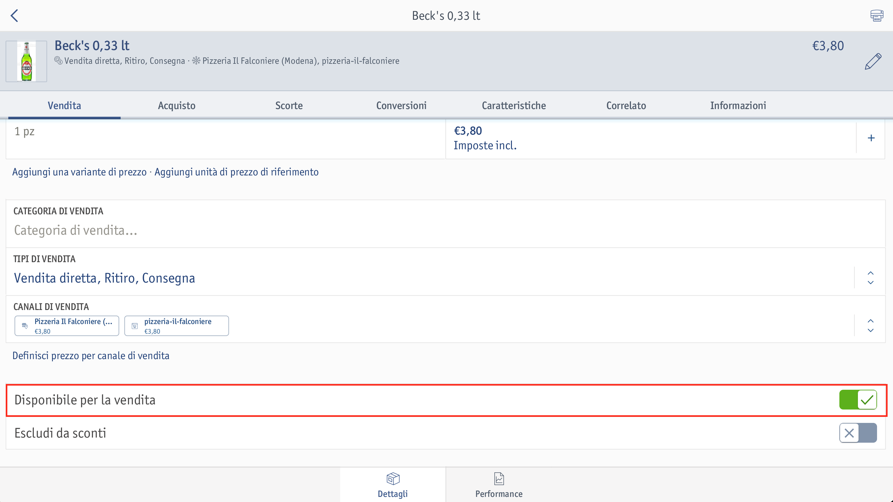893x502 pixels.
Task: Open the Informazioni tab
Action: [x=738, y=105]
